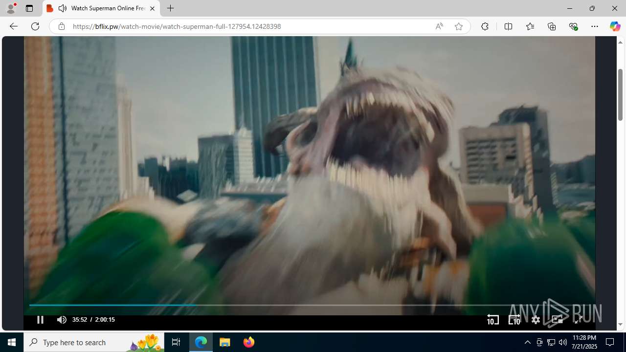
Task: Open Windows notification center
Action: 610,342
